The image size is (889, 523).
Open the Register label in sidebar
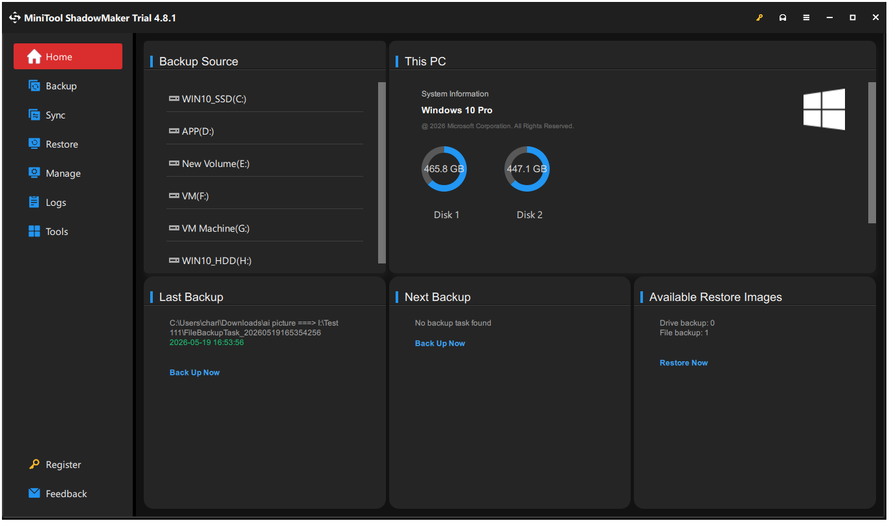63,465
